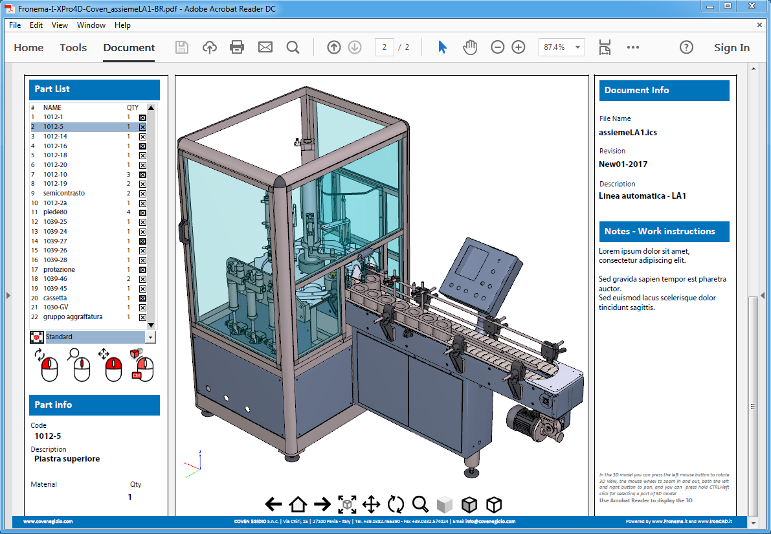771x534 pixels.
Task: Toggle visibility checkbox for part 1012-14
Action: click(142, 137)
